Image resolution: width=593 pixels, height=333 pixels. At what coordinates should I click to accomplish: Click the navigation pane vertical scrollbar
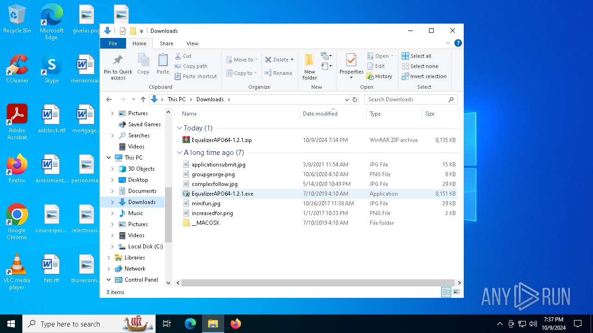pyautogui.click(x=168, y=215)
